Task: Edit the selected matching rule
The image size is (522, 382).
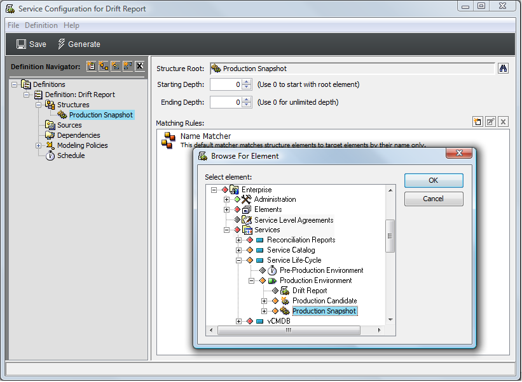Action: (490, 122)
